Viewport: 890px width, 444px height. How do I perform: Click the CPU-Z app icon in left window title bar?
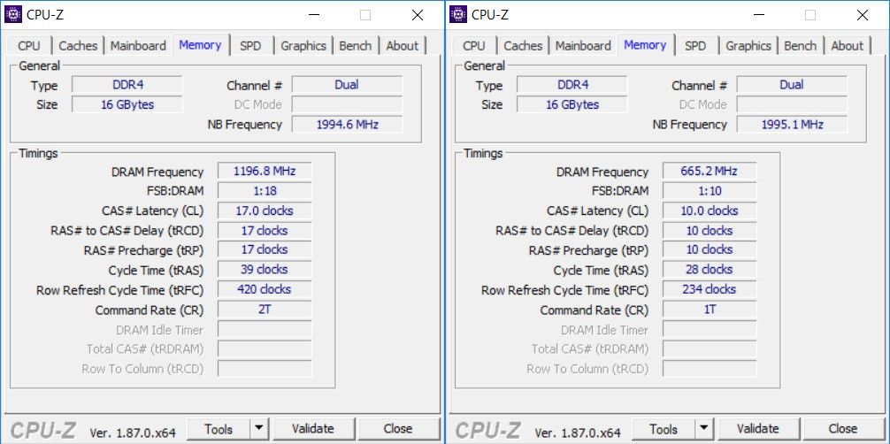(13, 14)
